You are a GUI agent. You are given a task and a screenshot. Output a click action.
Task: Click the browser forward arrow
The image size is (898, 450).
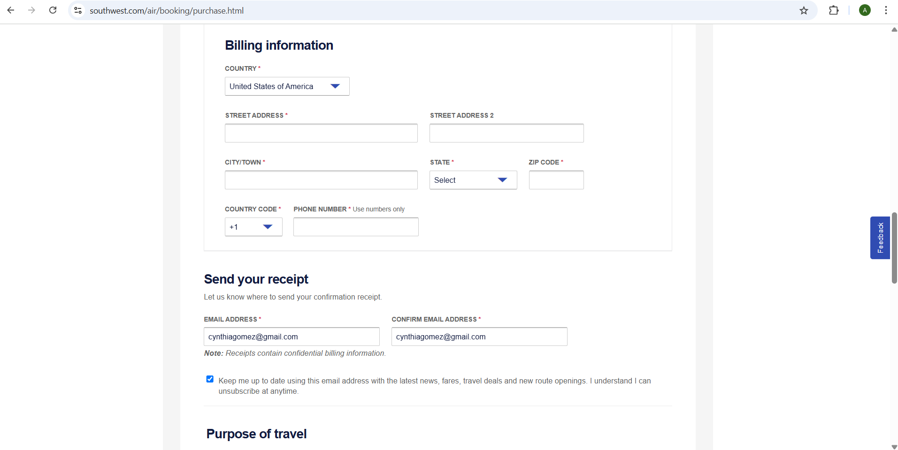[31, 10]
